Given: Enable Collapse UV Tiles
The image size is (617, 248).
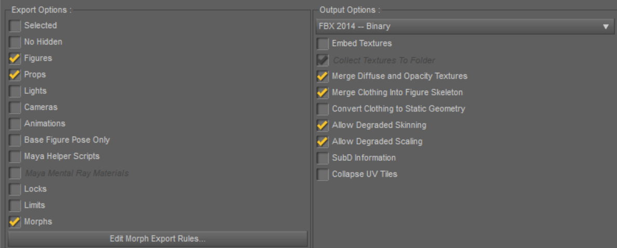Looking at the screenshot, I should pyautogui.click(x=323, y=174).
